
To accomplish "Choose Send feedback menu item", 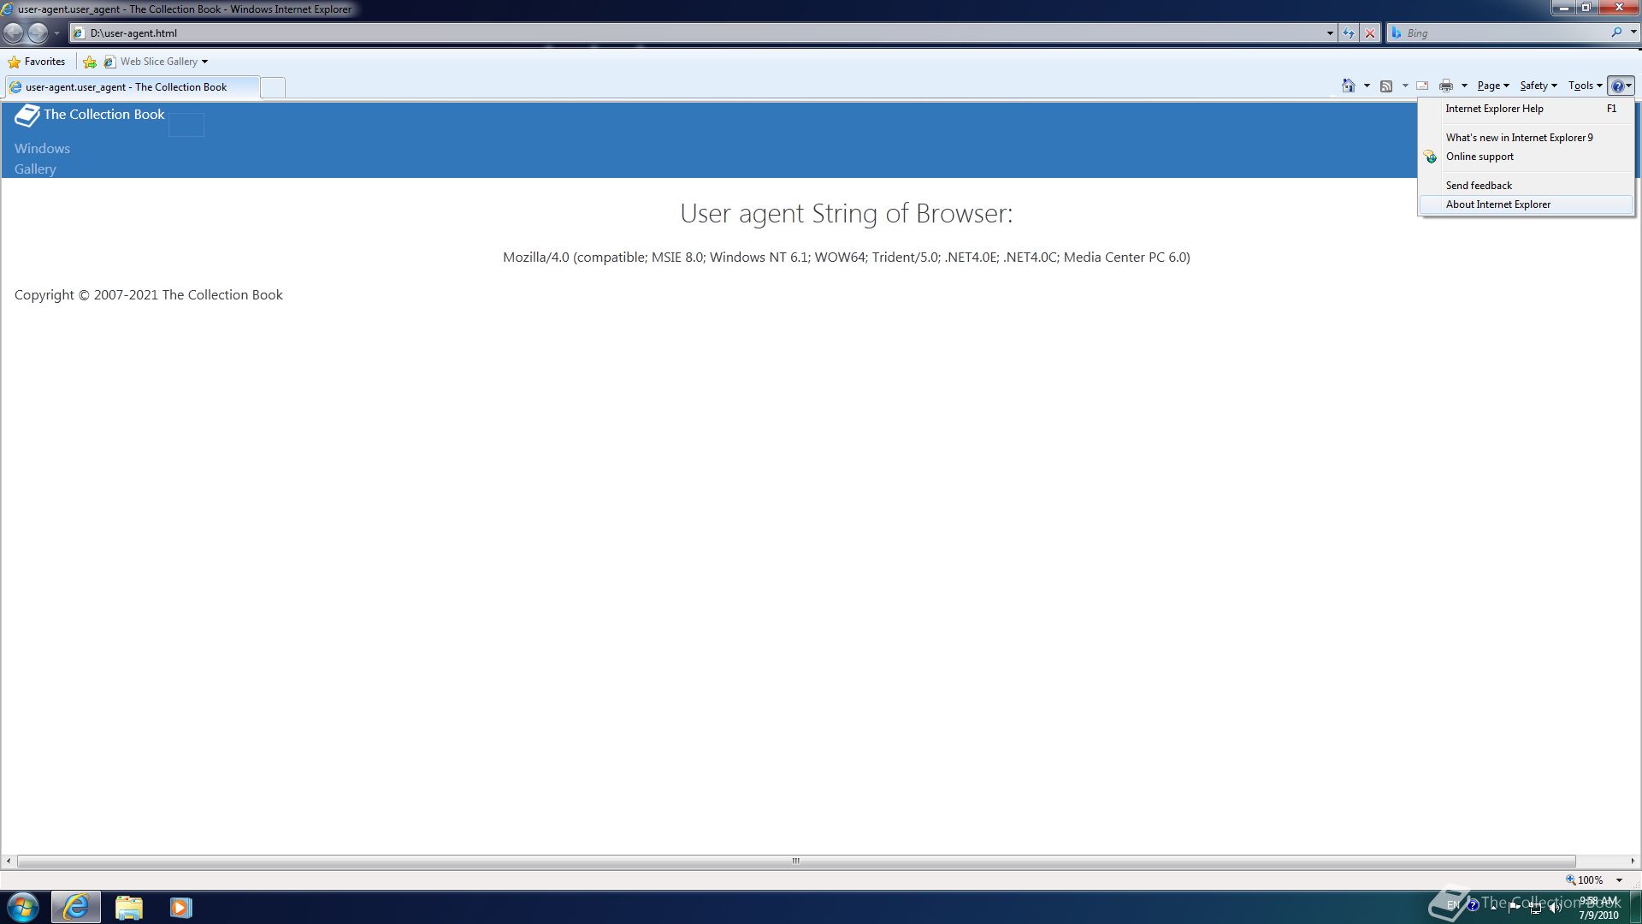I will [x=1527, y=186].
